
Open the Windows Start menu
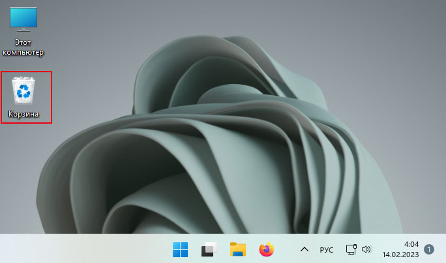coord(180,249)
